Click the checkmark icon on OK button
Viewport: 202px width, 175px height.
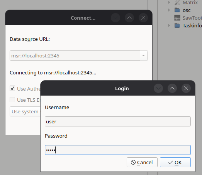[170, 162]
